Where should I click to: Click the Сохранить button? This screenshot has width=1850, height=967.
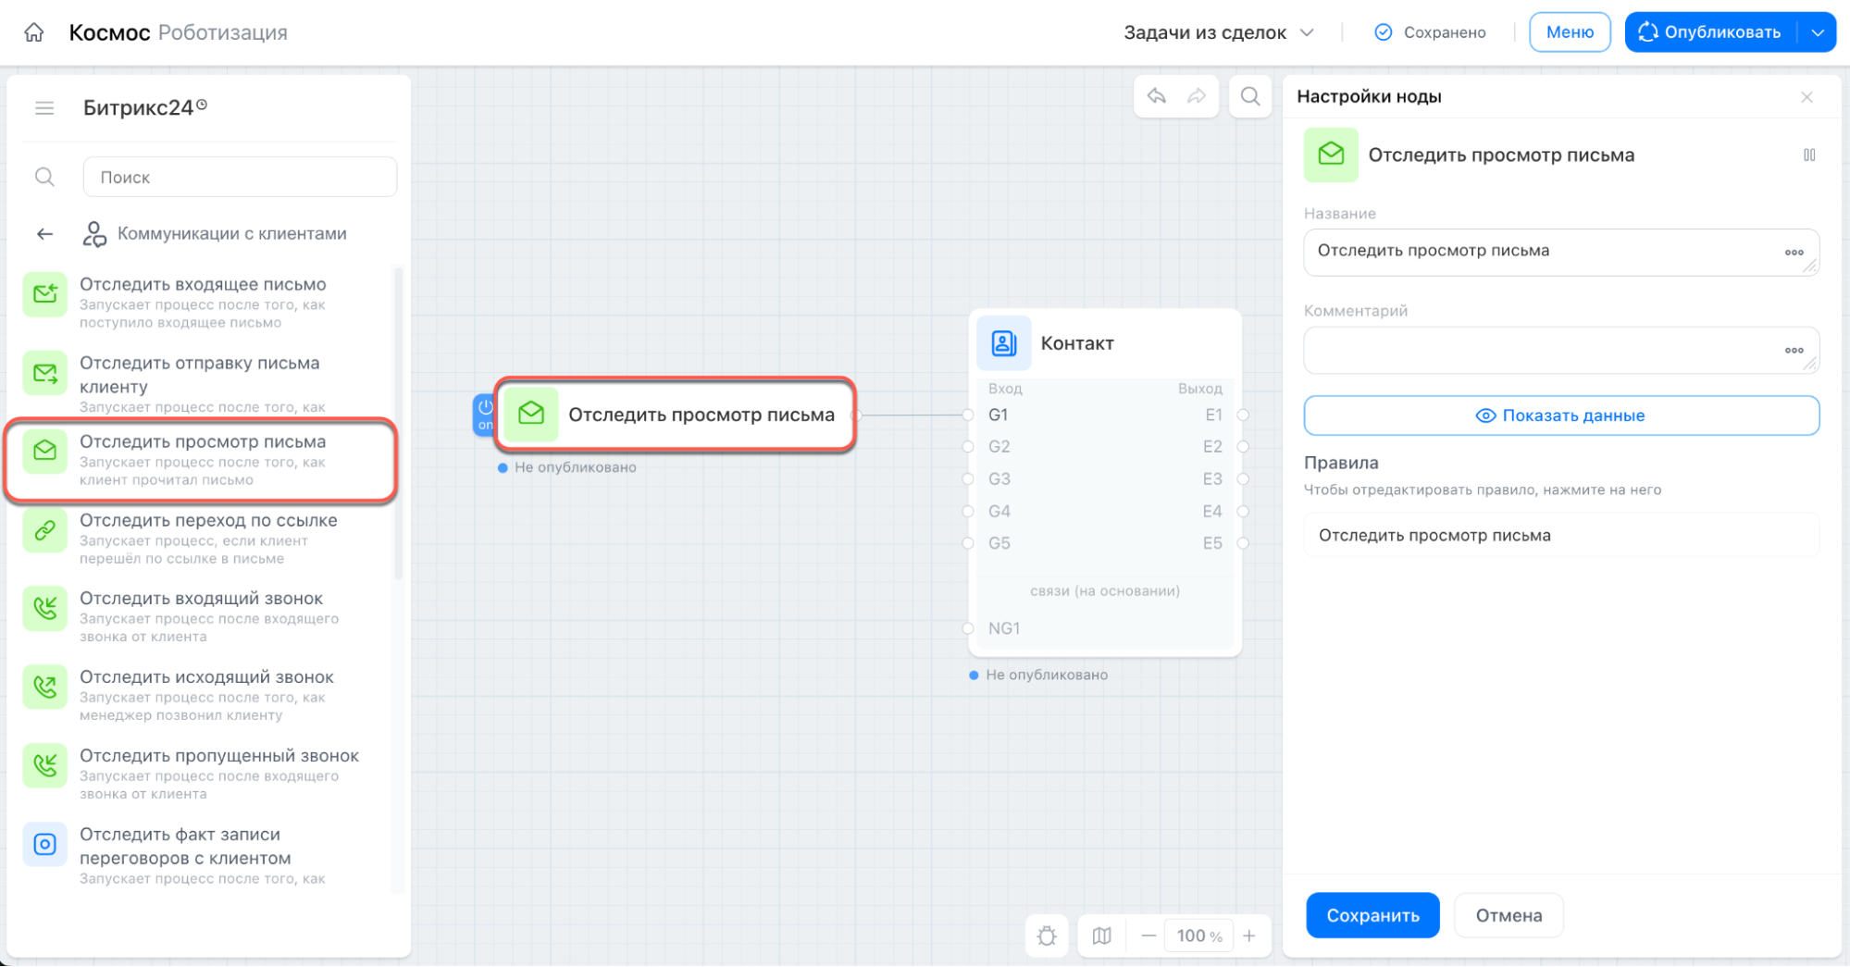click(x=1372, y=915)
